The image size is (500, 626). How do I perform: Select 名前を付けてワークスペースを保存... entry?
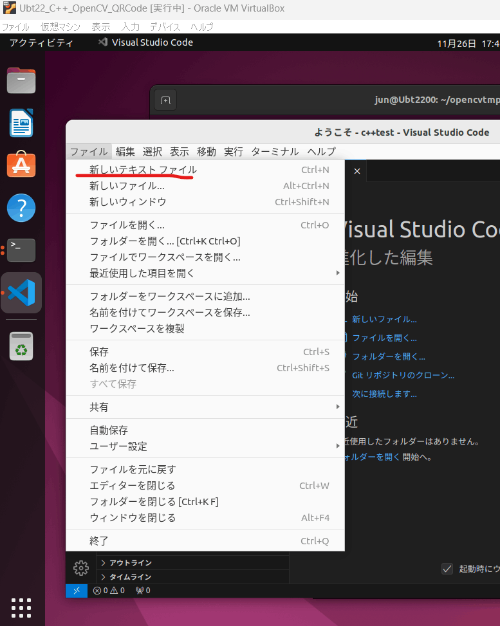click(205, 312)
